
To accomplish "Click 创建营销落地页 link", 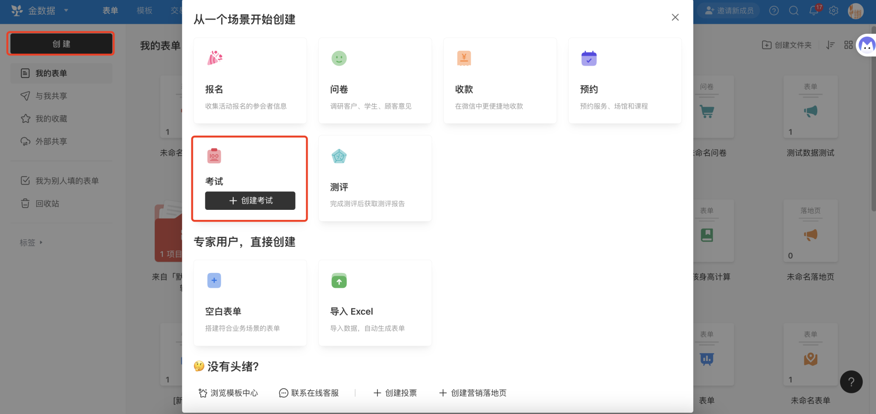I will click(x=473, y=393).
